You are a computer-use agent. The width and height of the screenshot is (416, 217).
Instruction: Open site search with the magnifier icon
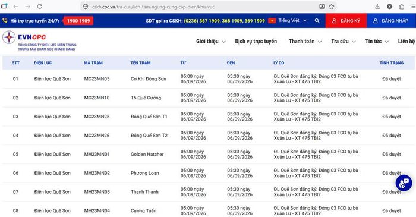[x=317, y=21]
